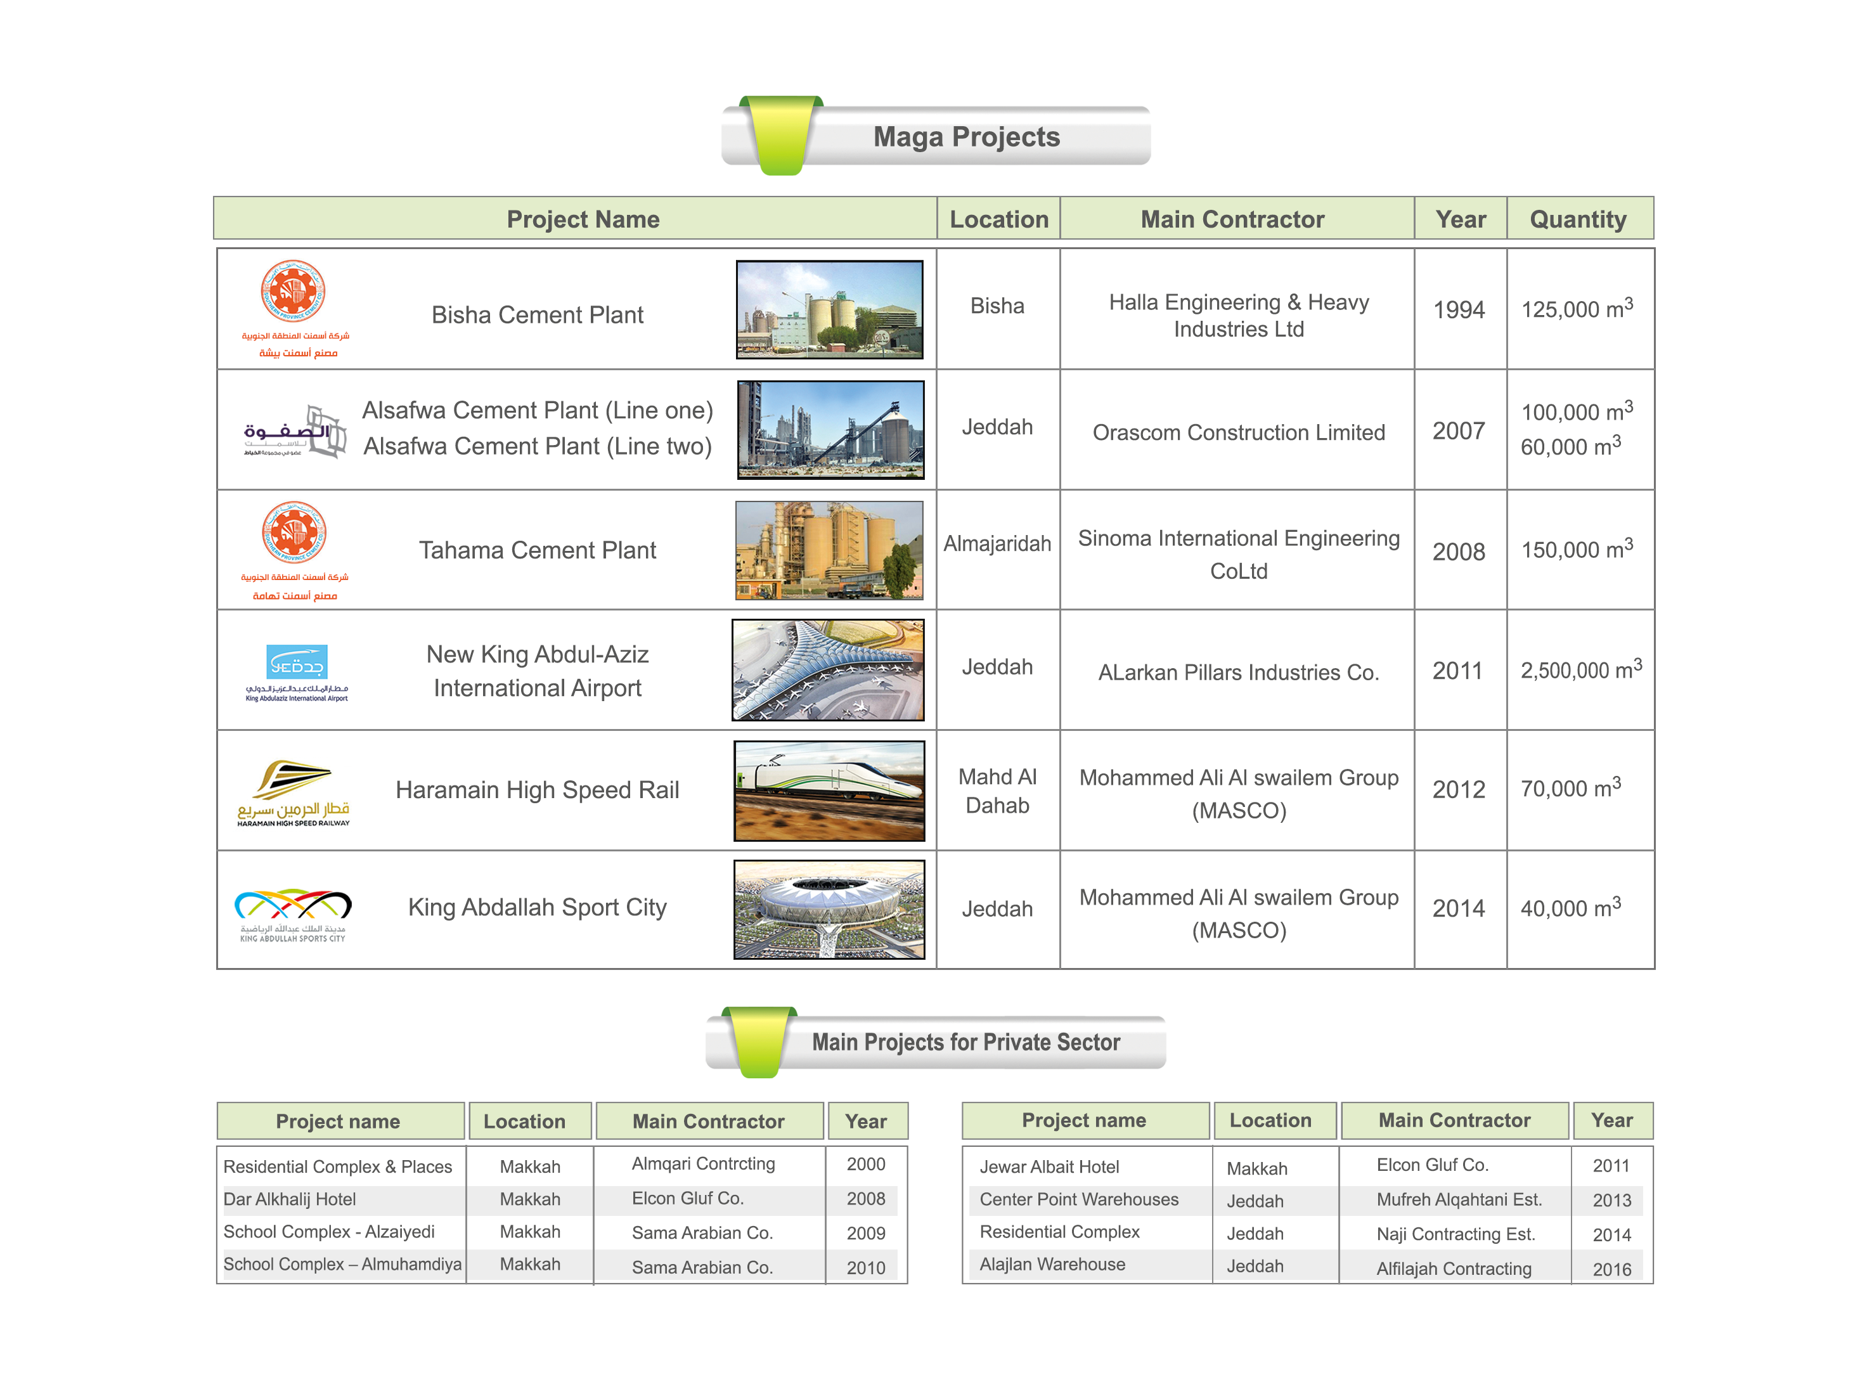The width and height of the screenshot is (1872, 1375).
Task: Click the Haramain High Speed Railway logo
Action: click(x=293, y=792)
